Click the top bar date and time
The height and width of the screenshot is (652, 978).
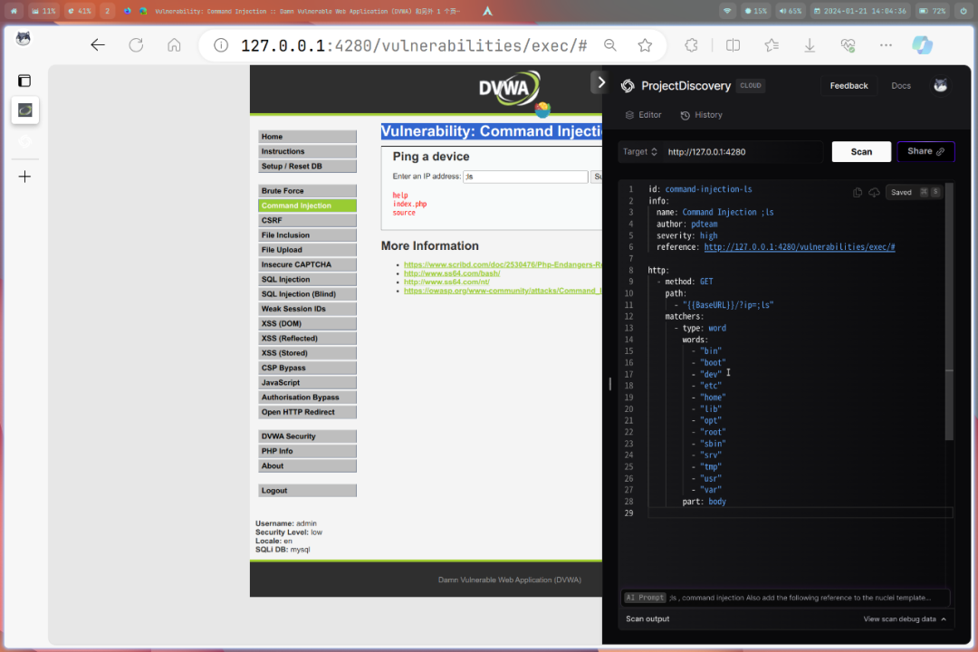coord(860,11)
